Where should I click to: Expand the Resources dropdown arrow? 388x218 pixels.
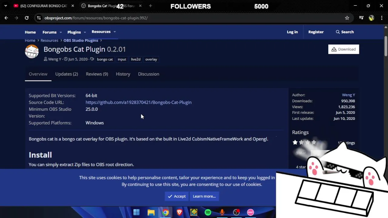tap(115, 32)
